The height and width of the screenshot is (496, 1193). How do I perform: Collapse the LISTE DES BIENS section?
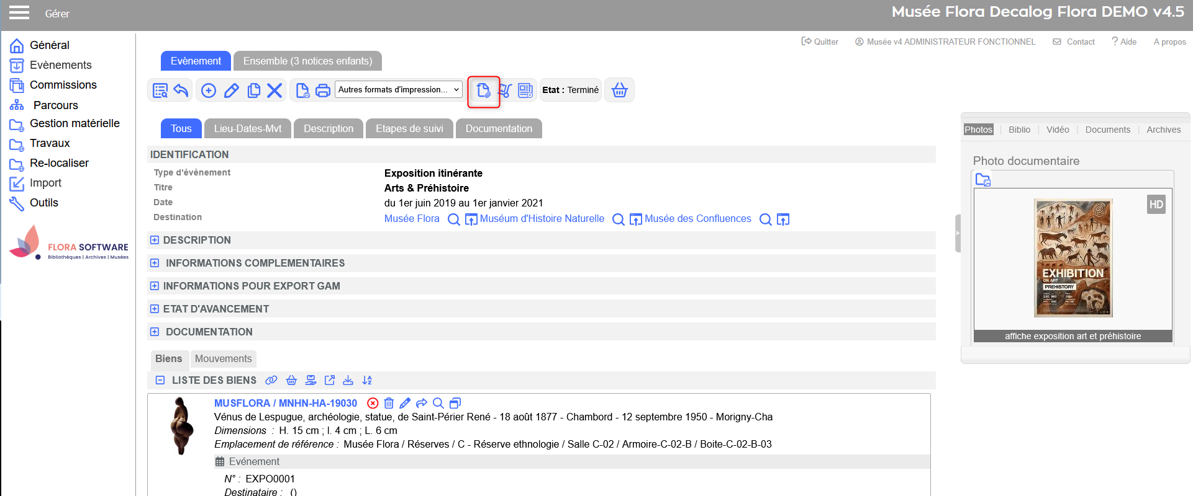click(160, 380)
